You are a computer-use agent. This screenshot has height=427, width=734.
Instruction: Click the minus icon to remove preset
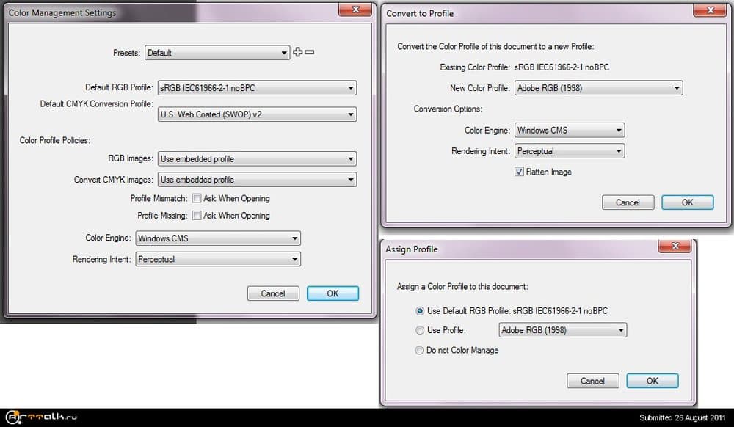pos(309,52)
